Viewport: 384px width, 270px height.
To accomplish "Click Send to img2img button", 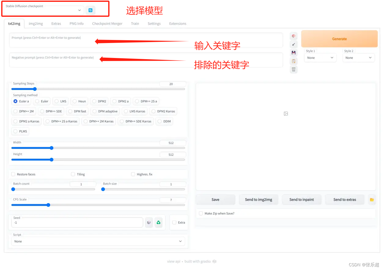I will click(x=259, y=200).
